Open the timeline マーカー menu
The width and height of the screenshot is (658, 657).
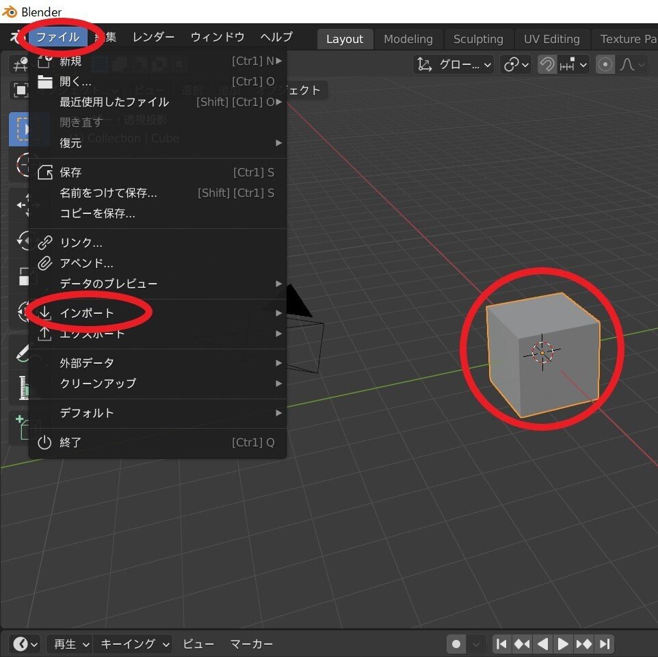pyautogui.click(x=251, y=643)
